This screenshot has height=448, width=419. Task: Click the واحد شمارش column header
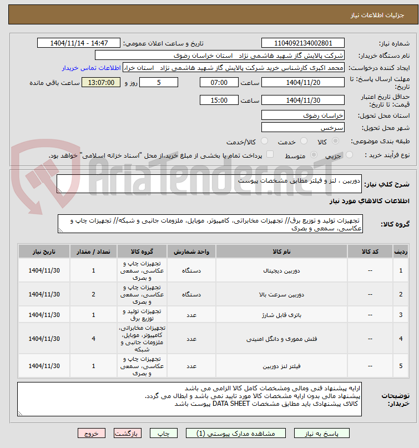(x=191, y=251)
